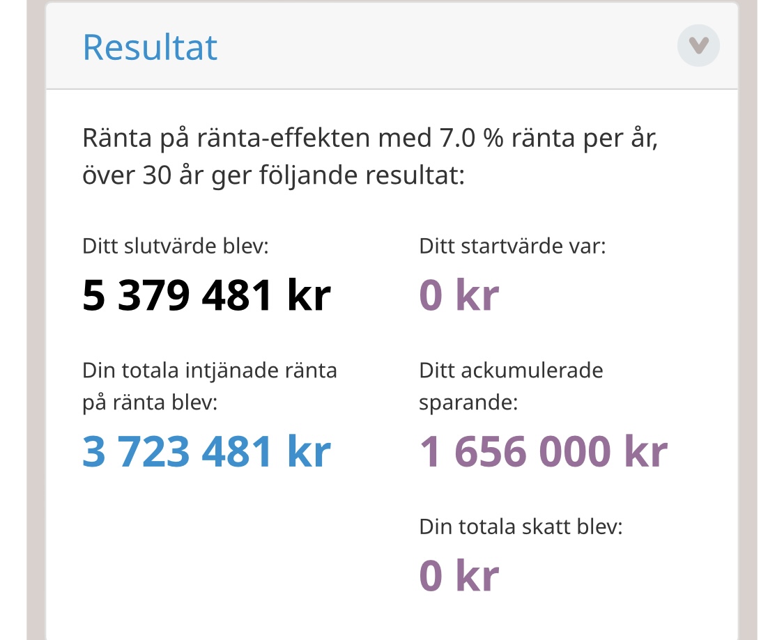The image size is (784, 640).
Task: Click the 0 kr total tax value
Action: pyautogui.click(x=459, y=576)
